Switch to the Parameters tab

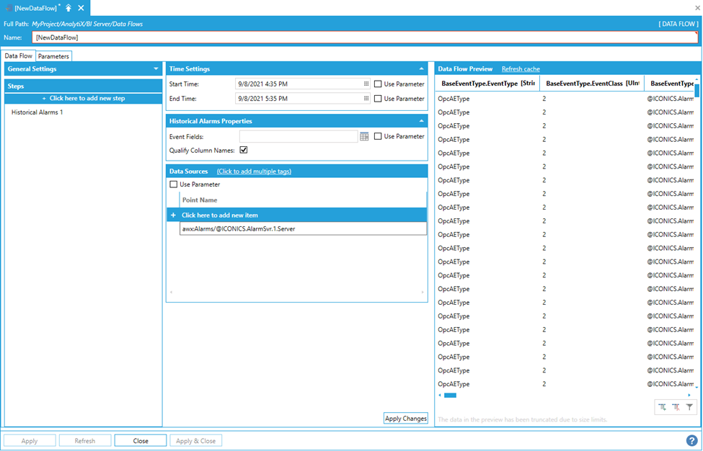(x=53, y=55)
